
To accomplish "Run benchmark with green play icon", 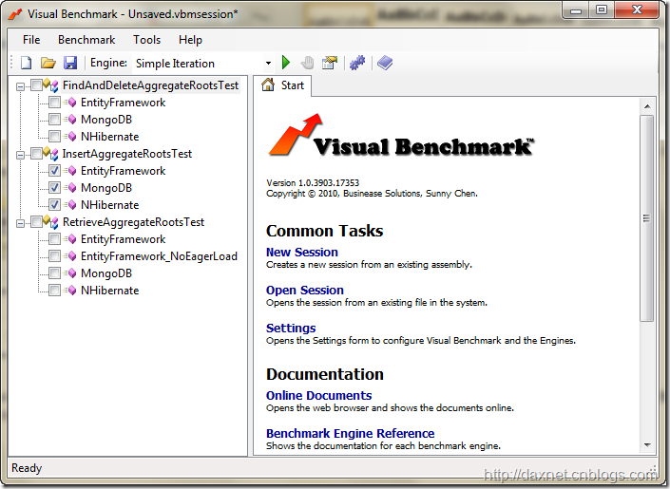I will (x=286, y=63).
